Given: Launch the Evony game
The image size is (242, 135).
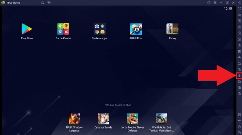Looking at the screenshot, I should 172,29.
